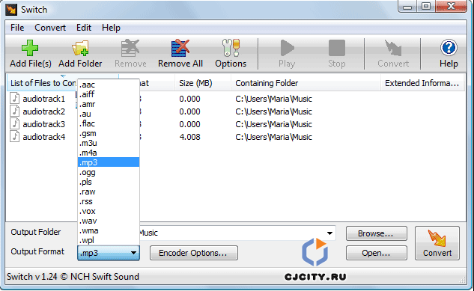This screenshot has width=474, height=291.
Task: Choose .pls from the format list
Action: click(x=109, y=182)
